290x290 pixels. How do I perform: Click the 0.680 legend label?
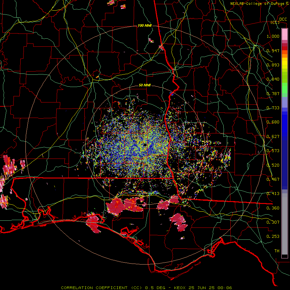point(273,122)
